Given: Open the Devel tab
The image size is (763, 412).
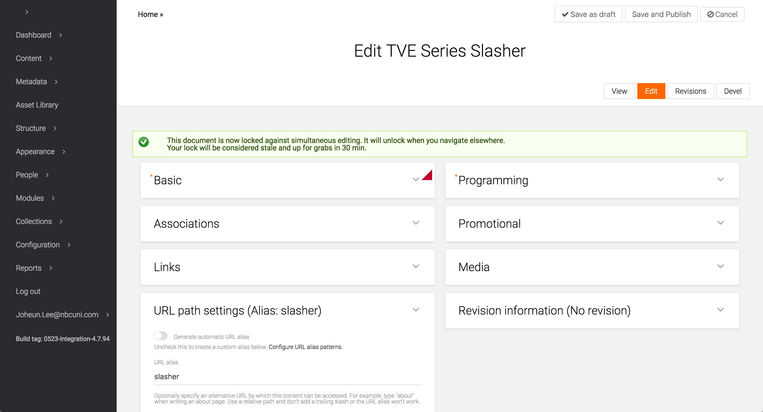Looking at the screenshot, I should click(733, 91).
